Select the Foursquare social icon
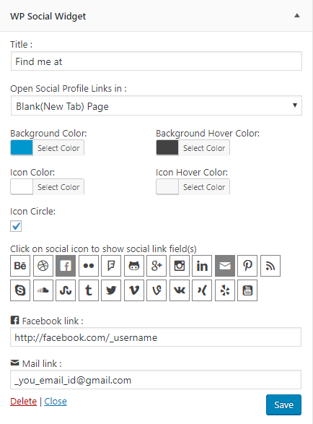This screenshot has width=313, height=424. click(111, 266)
